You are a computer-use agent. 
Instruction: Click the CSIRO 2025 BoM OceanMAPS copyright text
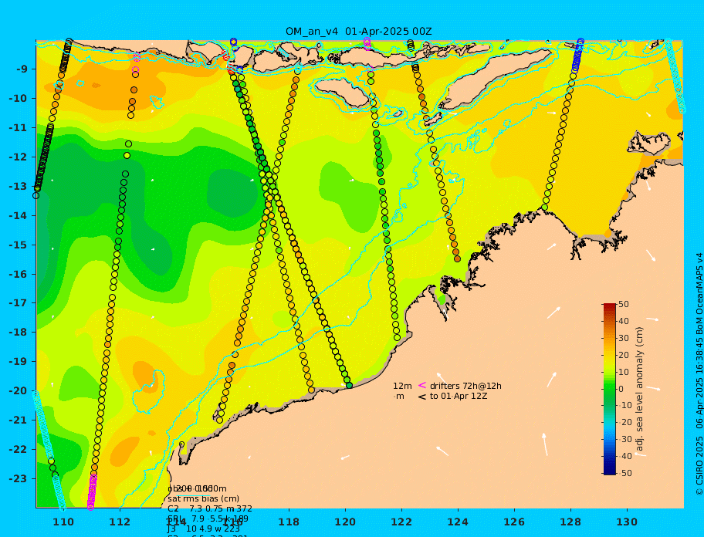click(699, 374)
